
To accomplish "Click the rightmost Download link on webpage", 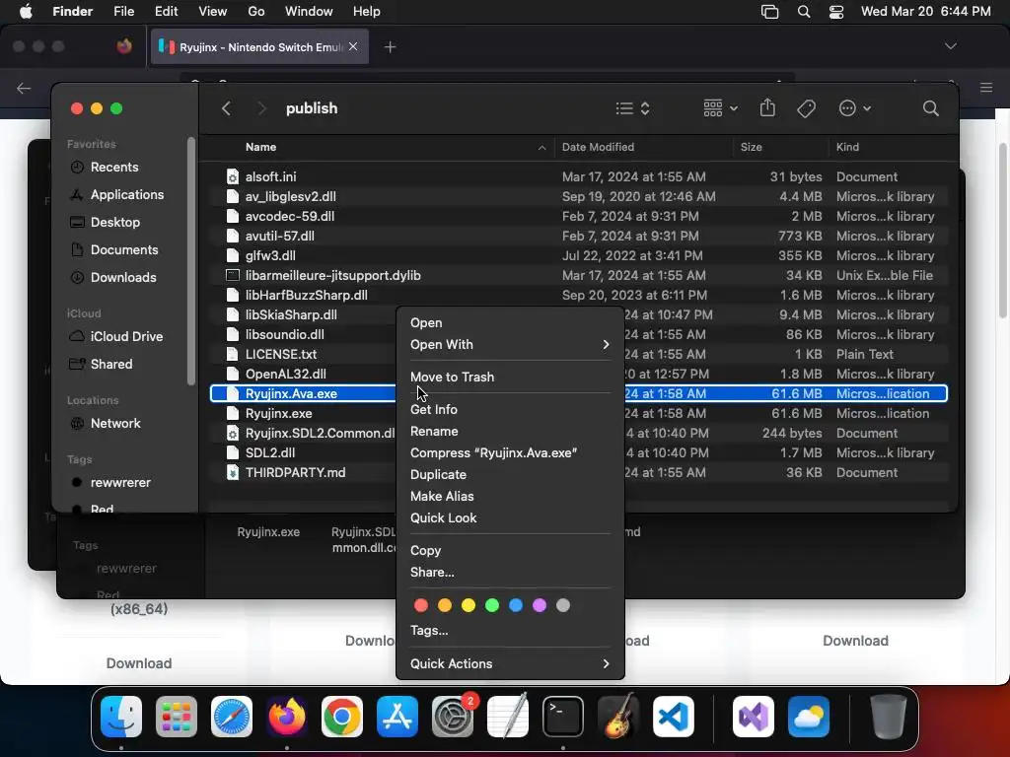I will tap(855, 641).
